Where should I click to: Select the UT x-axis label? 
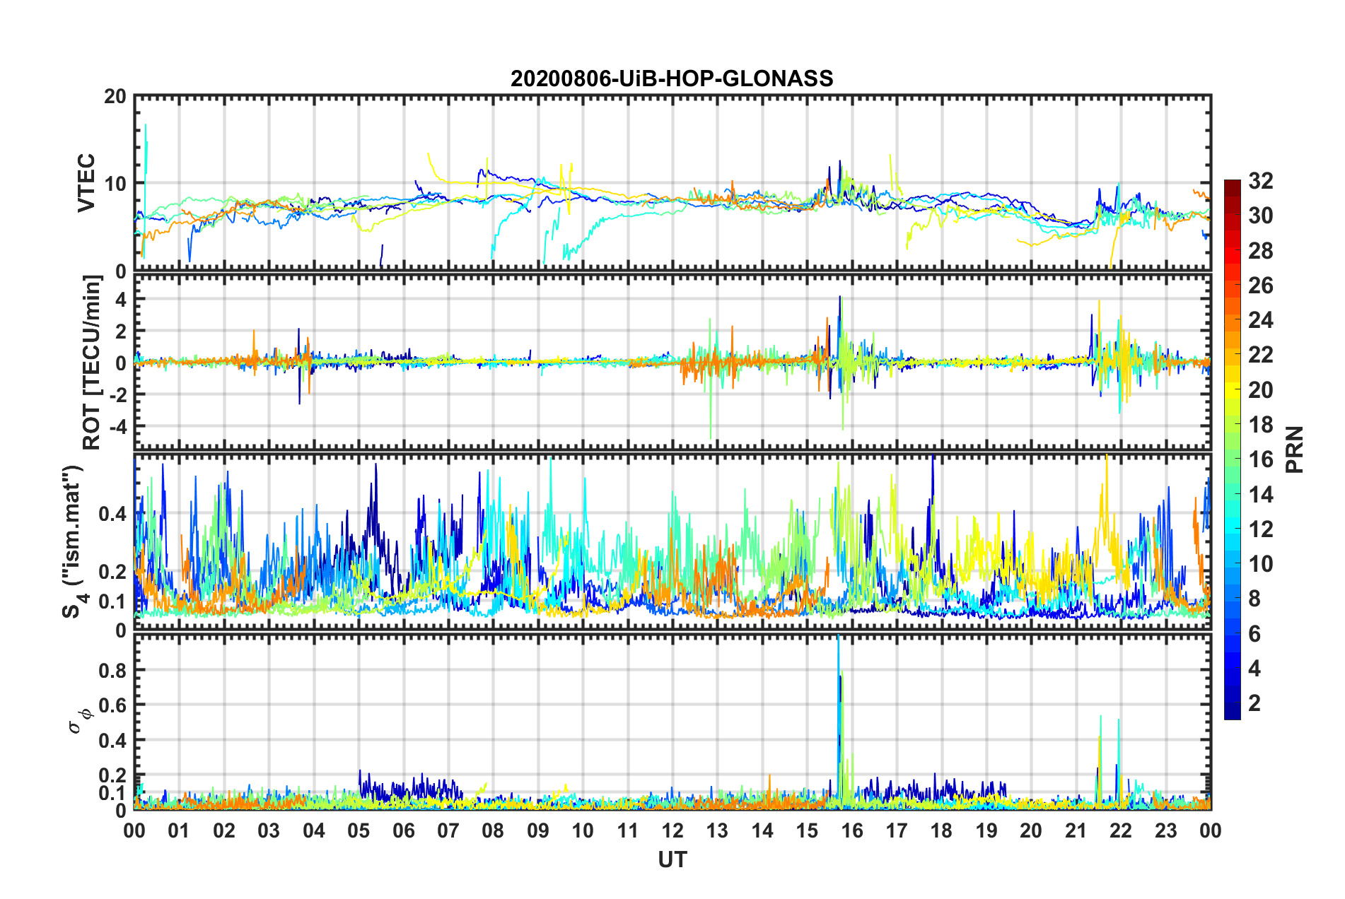(x=672, y=859)
